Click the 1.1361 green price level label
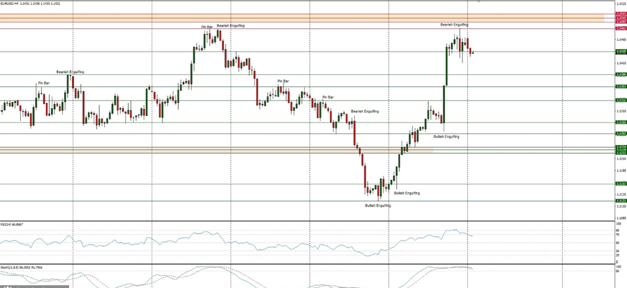Viewport: 627px width, 288px height. click(x=620, y=86)
